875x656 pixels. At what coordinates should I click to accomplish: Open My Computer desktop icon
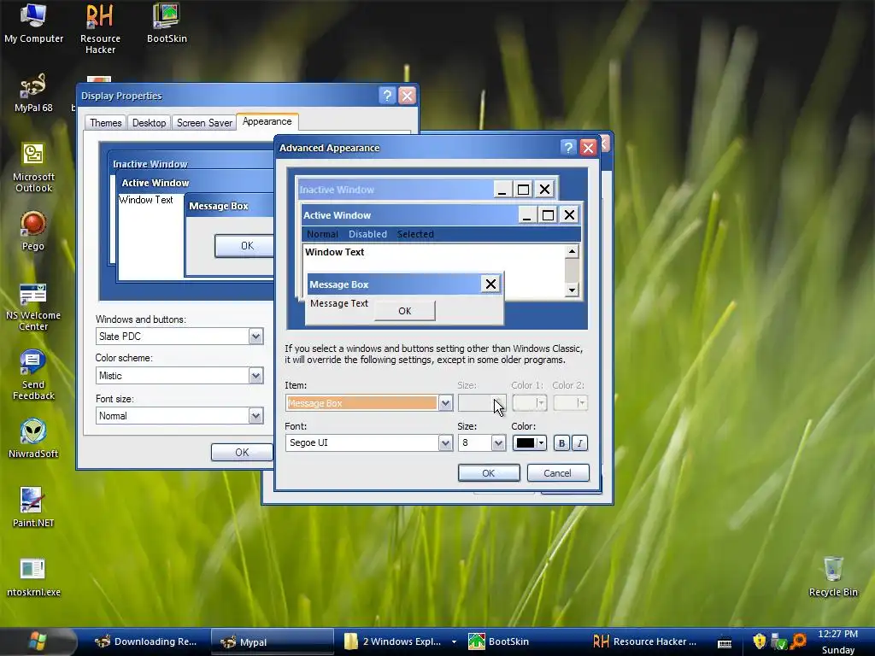tap(33, 23)
